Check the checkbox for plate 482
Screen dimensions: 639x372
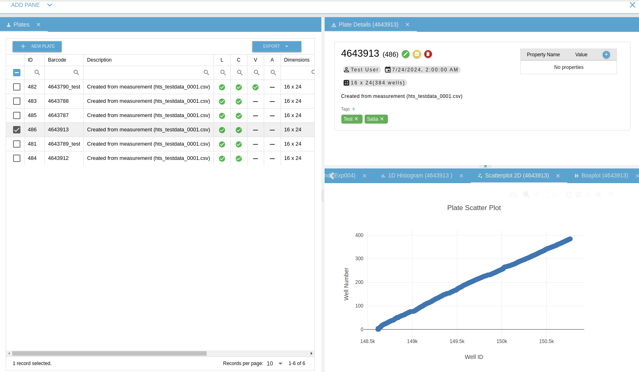(x=17, y=87)
